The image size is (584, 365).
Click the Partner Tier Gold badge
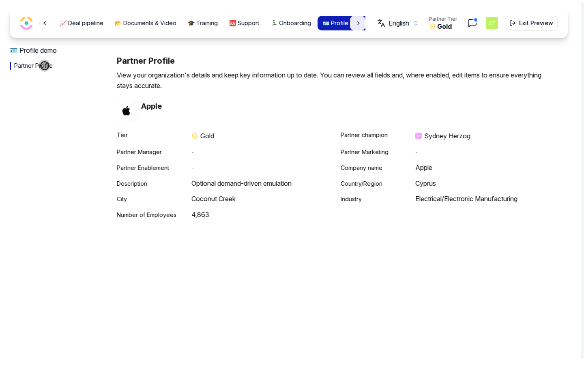click(x=443, y=23)
